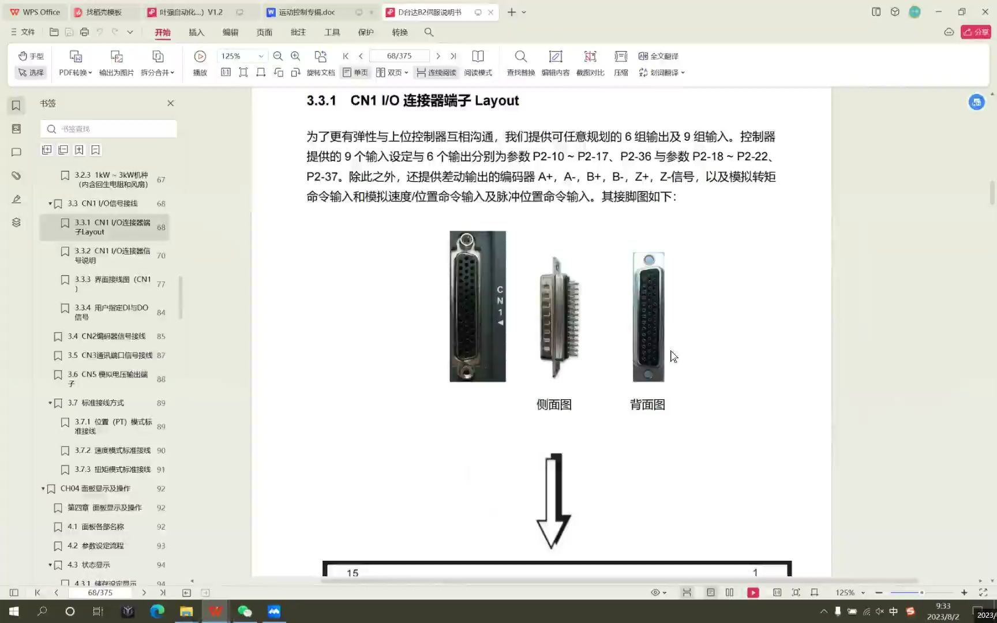This screenshot has height=623, width=997.
Task: Click the status bar zoom-out minus
Action: (x=879, y=592)
